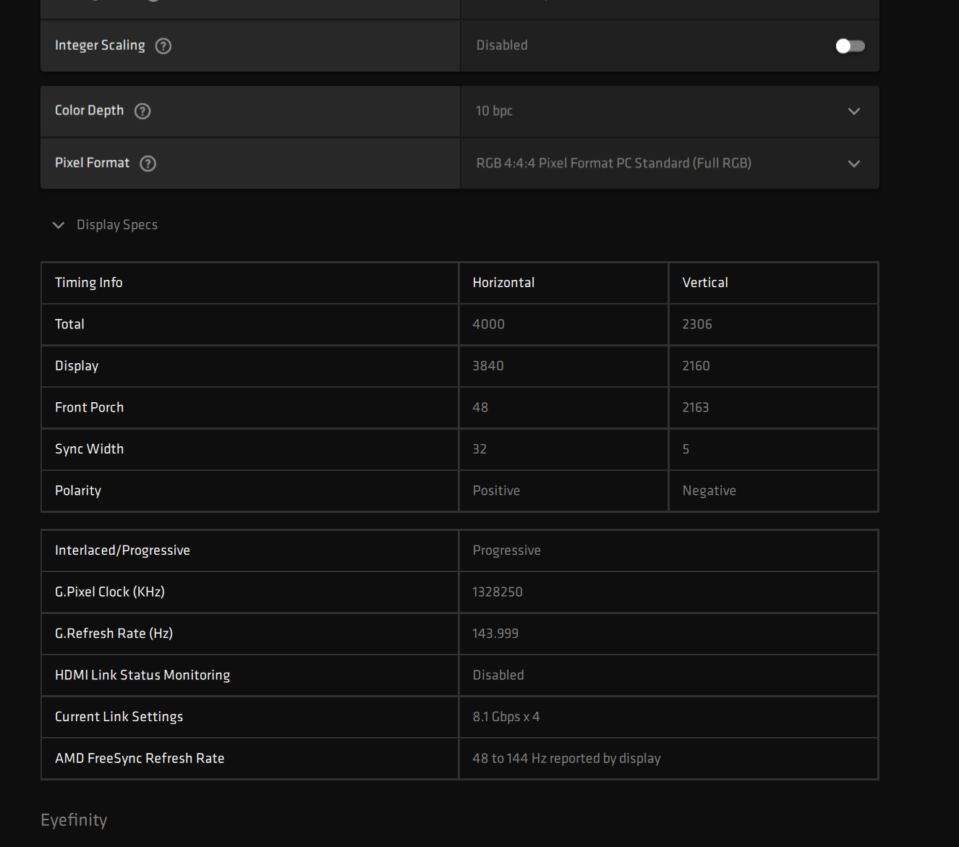This screenshot has height=847, width=959.
Task: Click AMD FreeSync Refresh Rate row
Action: [x=460, y=758]
